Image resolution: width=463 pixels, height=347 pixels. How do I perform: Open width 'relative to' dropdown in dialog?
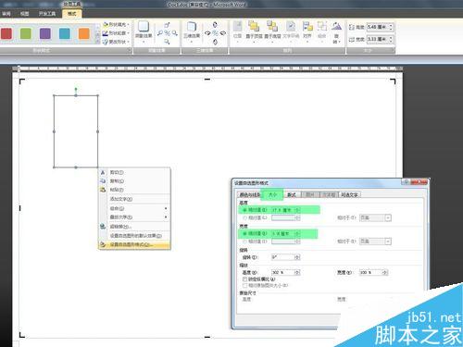point(376,242)
